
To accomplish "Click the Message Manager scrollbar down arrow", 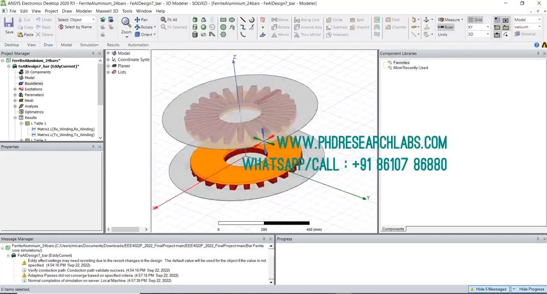I will (271, 282).
